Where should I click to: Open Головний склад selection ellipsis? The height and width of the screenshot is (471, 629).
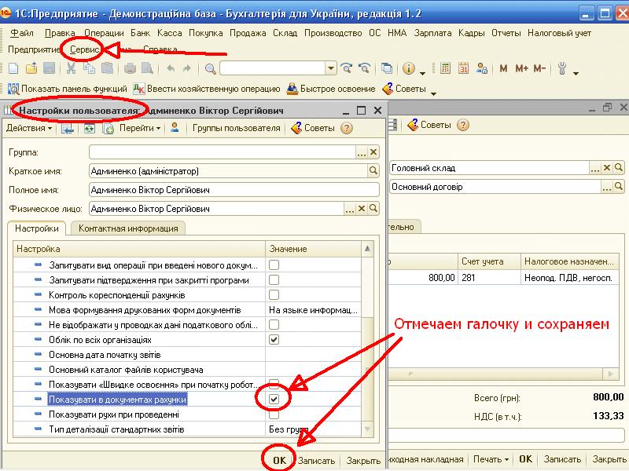tap(594, 168)
